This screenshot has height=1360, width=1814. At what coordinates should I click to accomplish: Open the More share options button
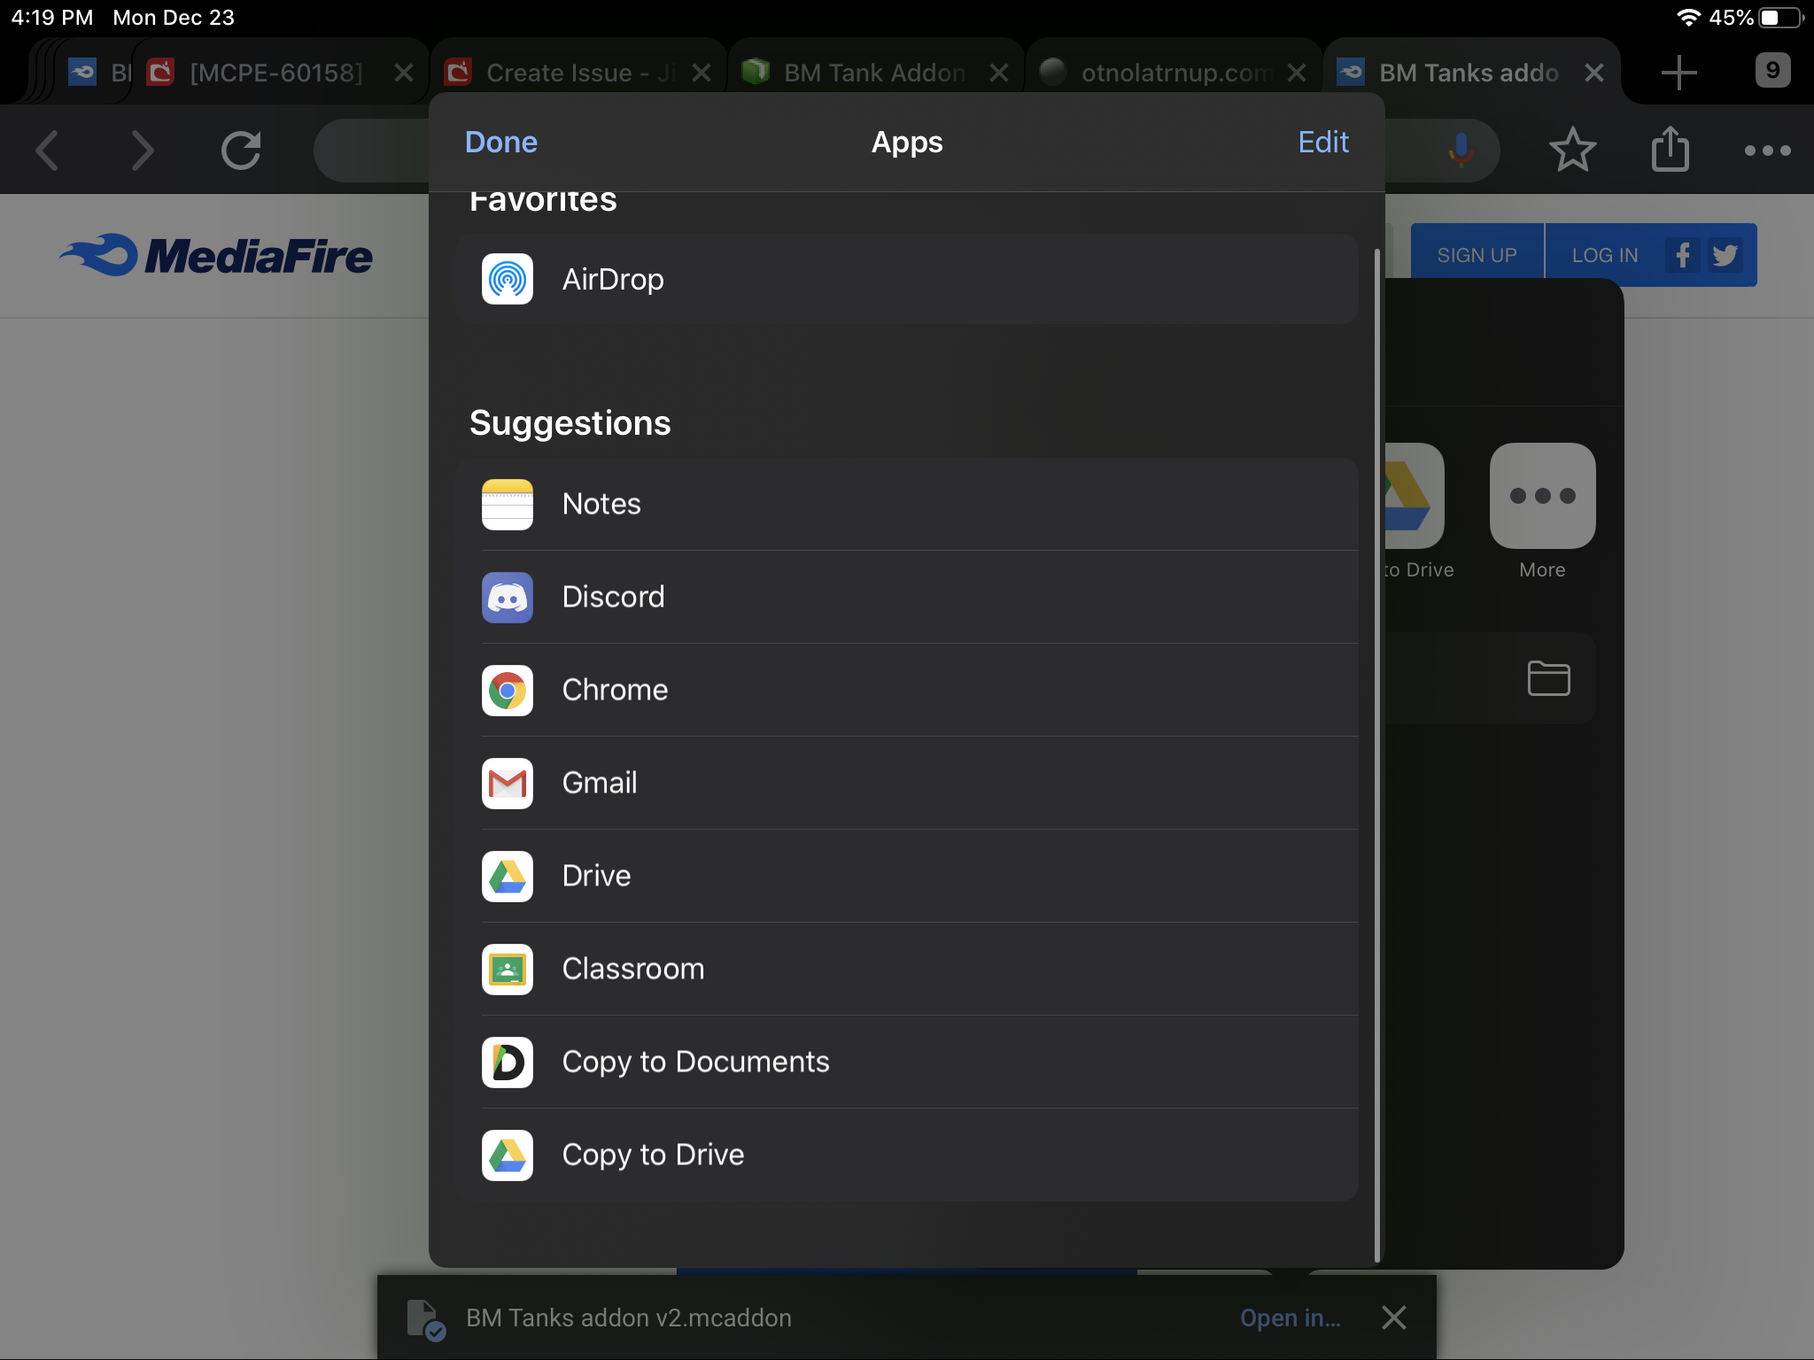1542,497
